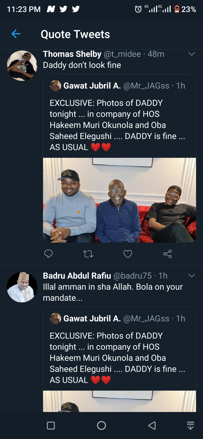
Task: Tap Gawat Jubril avatar in first quoted tweet
Action: pyautogui.click(x=56, y=86)
